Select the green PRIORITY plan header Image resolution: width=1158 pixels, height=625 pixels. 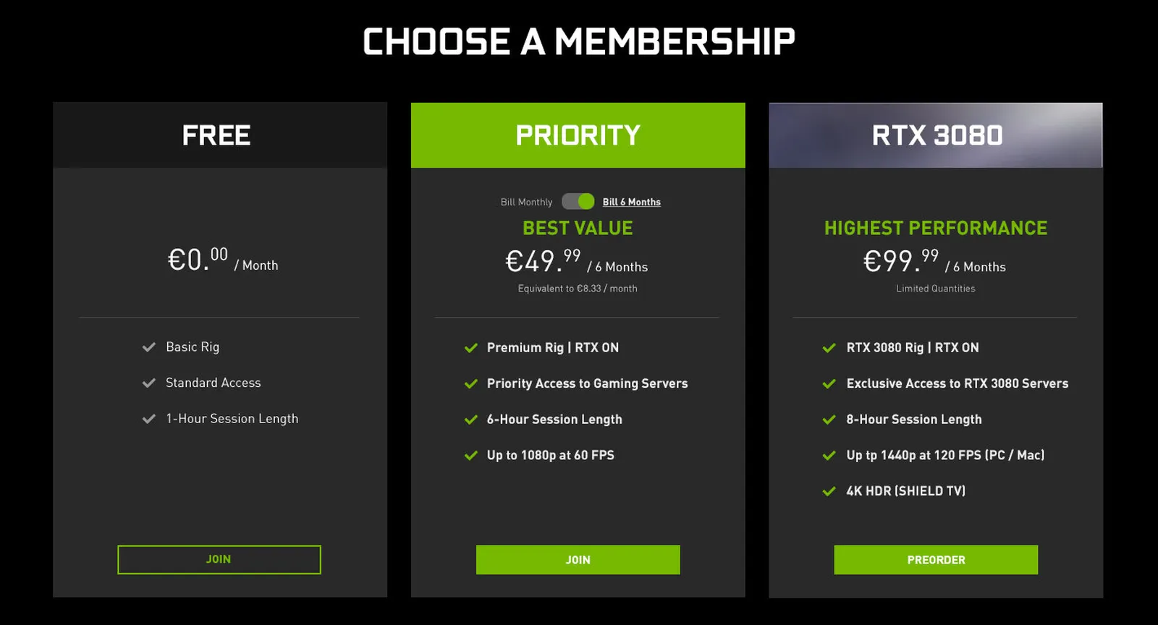[x=578, y=135]
